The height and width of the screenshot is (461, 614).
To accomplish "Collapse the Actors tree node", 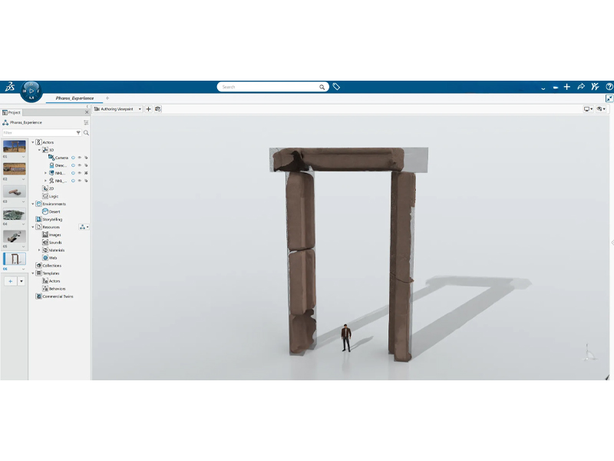I will coord(33,142).
